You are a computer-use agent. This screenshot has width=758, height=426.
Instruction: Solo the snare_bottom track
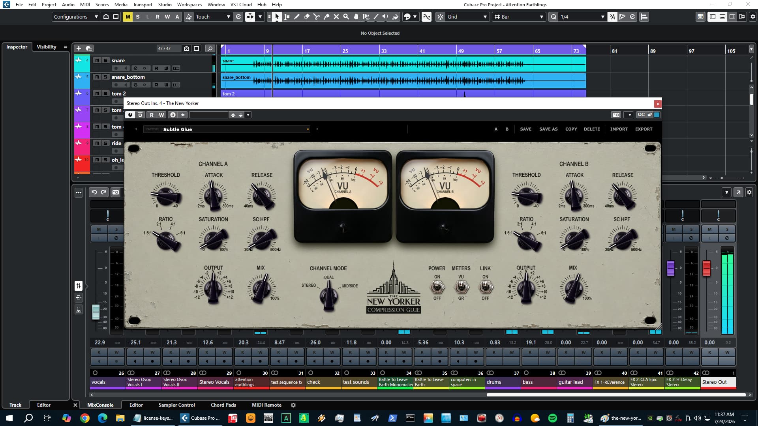pyautogui.click(x=105, y=77)
